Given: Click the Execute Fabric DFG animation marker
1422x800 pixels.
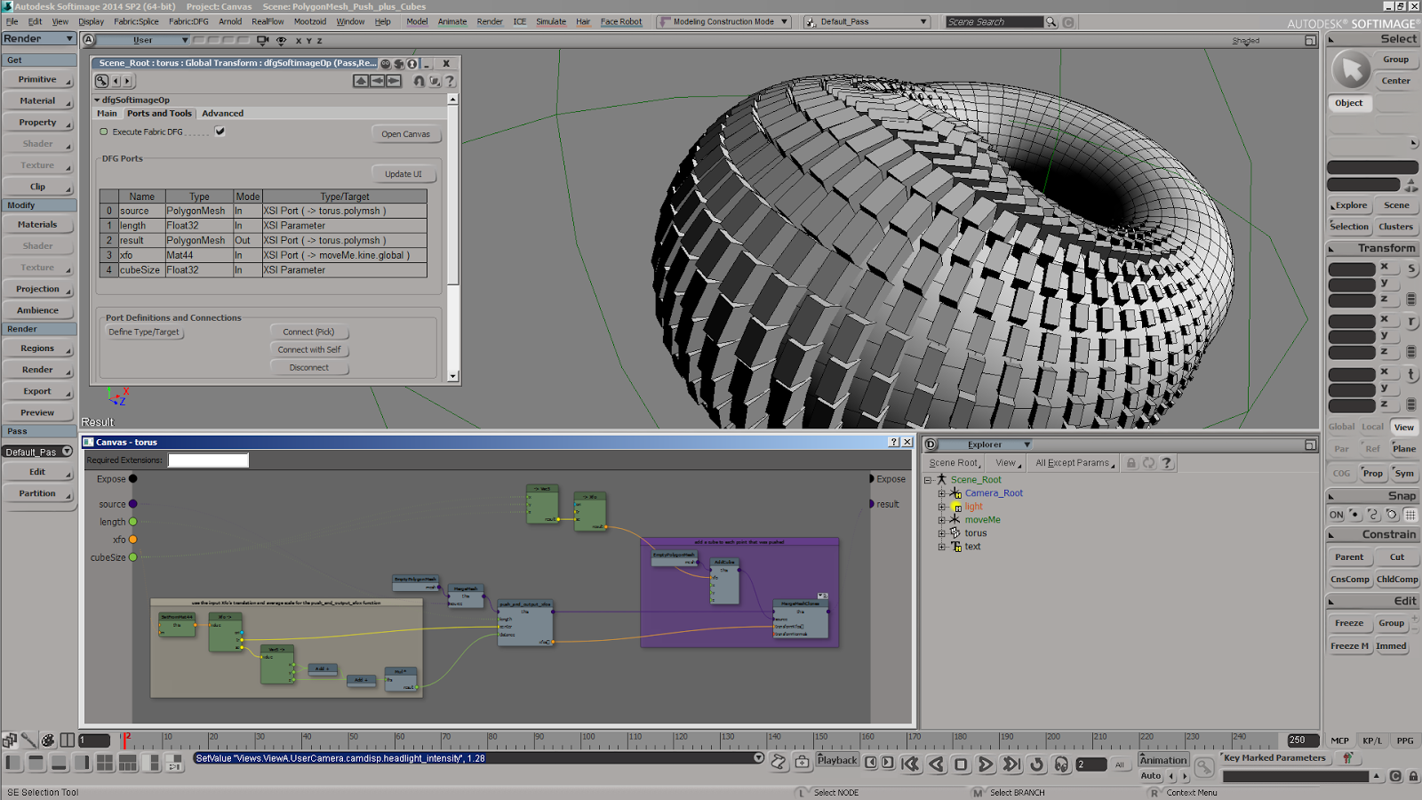Looking at the screenshot, I should tap(104, 132).
